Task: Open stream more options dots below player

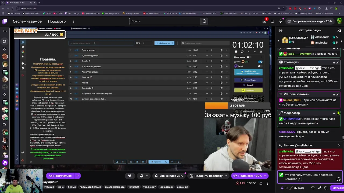Action: pyautogui.click(x=267, y=183)
